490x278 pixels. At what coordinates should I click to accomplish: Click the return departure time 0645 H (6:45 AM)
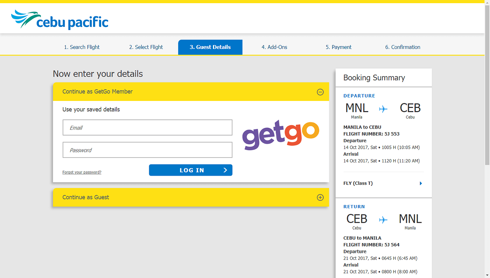click(399, 258)
